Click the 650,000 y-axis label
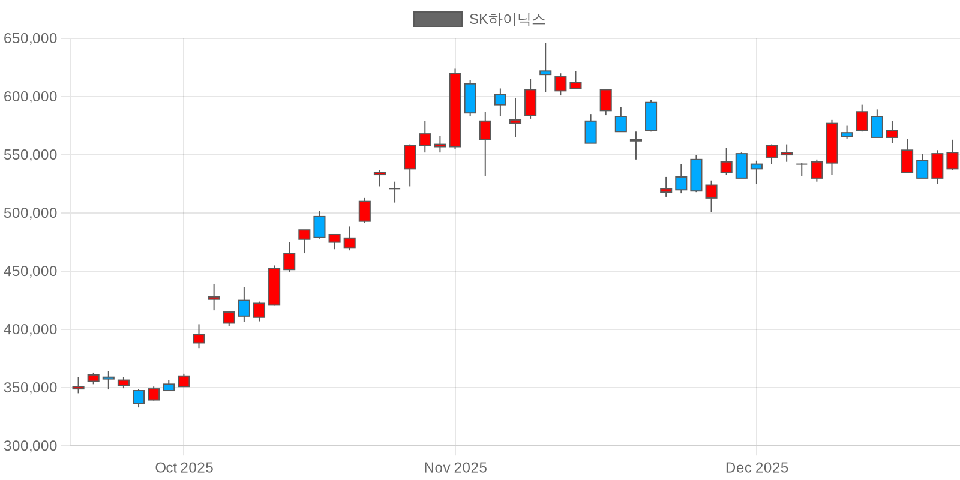The height and width of the screenshot is (480, 960). pyautogui.click(x=31, y=38)
